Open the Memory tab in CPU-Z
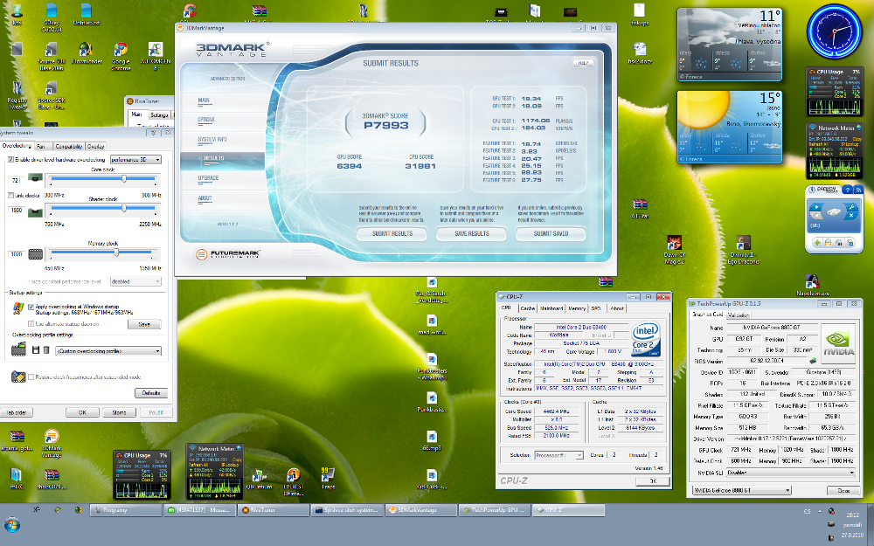Image resolution: width=874 pixels, height=546 pixels. pyautogui.click(x=577, y=308)
